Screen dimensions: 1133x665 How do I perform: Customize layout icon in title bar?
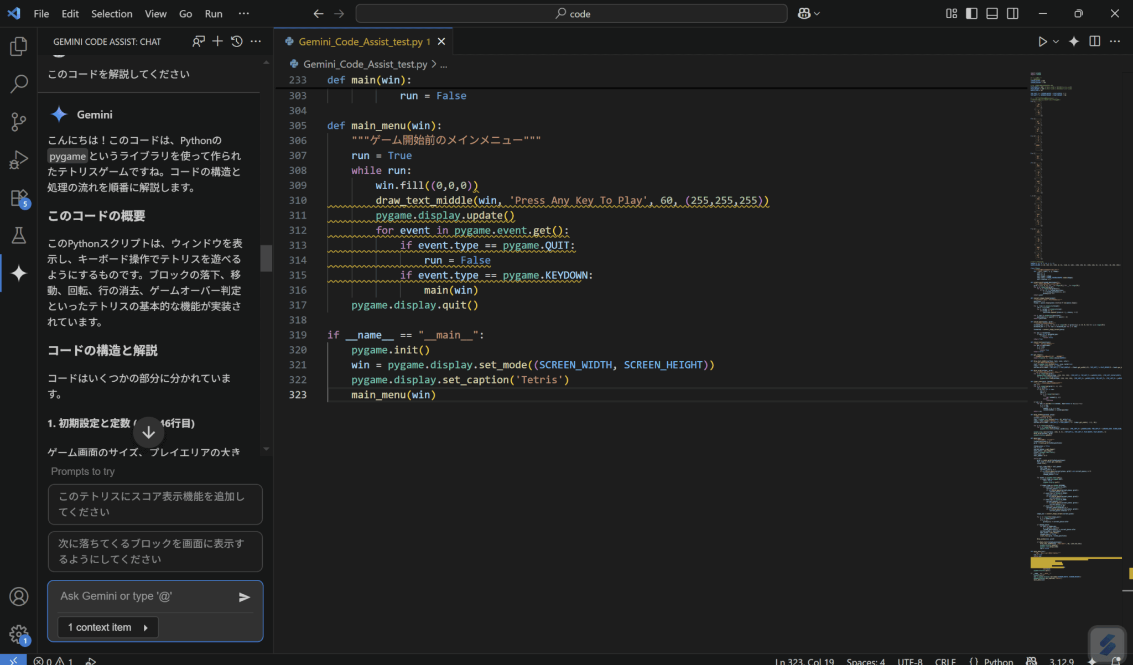(951, 13)
